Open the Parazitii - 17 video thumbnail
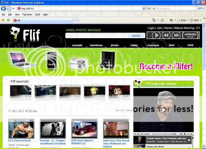206x149 pixels. [53, 129]
